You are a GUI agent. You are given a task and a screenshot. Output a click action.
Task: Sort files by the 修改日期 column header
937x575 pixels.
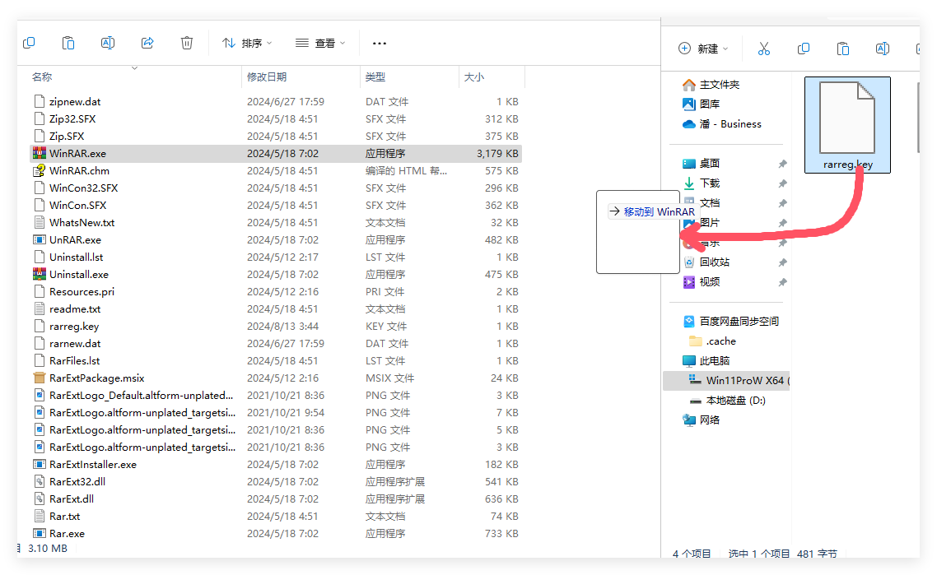[267, 77]
